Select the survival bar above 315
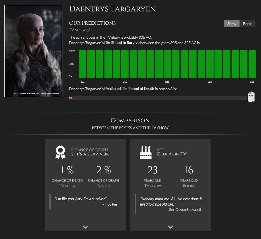This screenshot has width=261, height=239. tap(167, 64)
